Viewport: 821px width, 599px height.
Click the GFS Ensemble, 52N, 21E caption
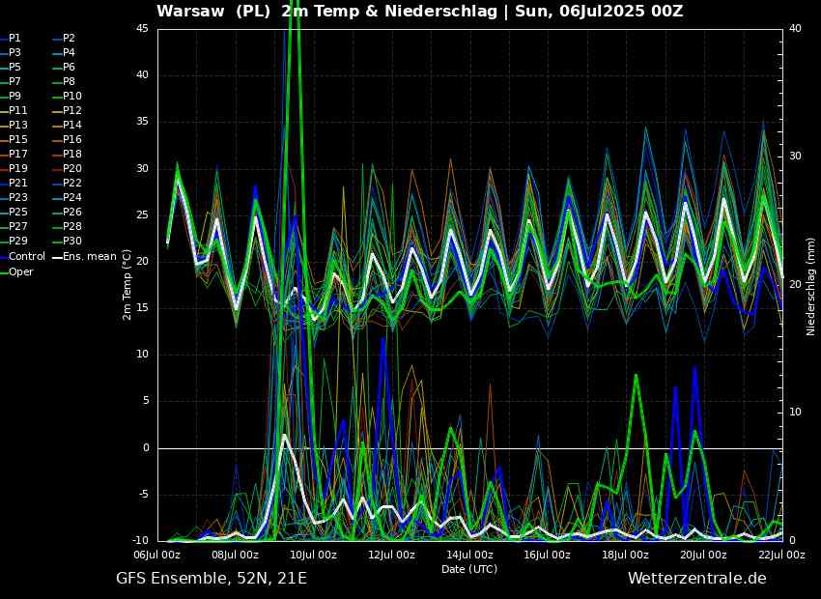tap(212, 579)
